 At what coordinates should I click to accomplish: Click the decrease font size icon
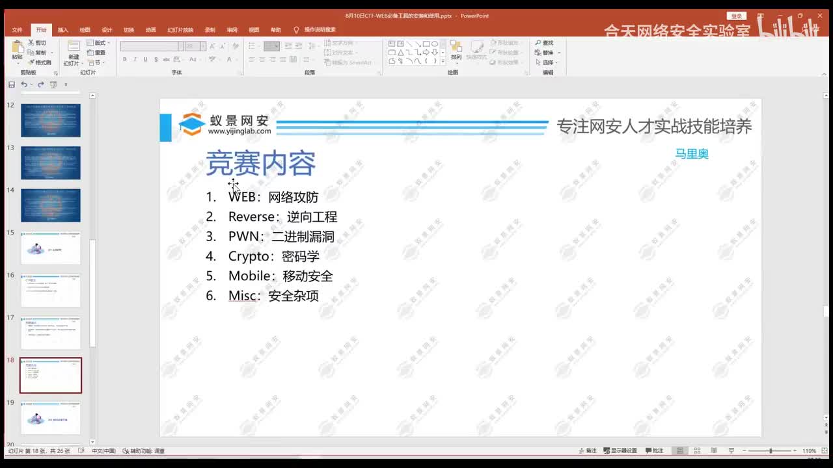pos(222,46)
